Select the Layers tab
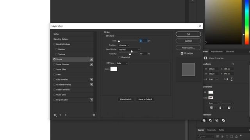Viewport: 250px width, 140px height. coord(201,130)
